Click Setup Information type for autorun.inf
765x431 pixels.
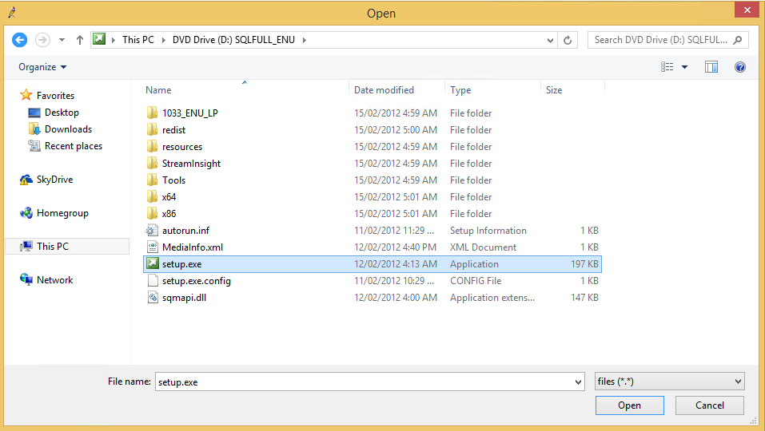(x=488, y=231)
